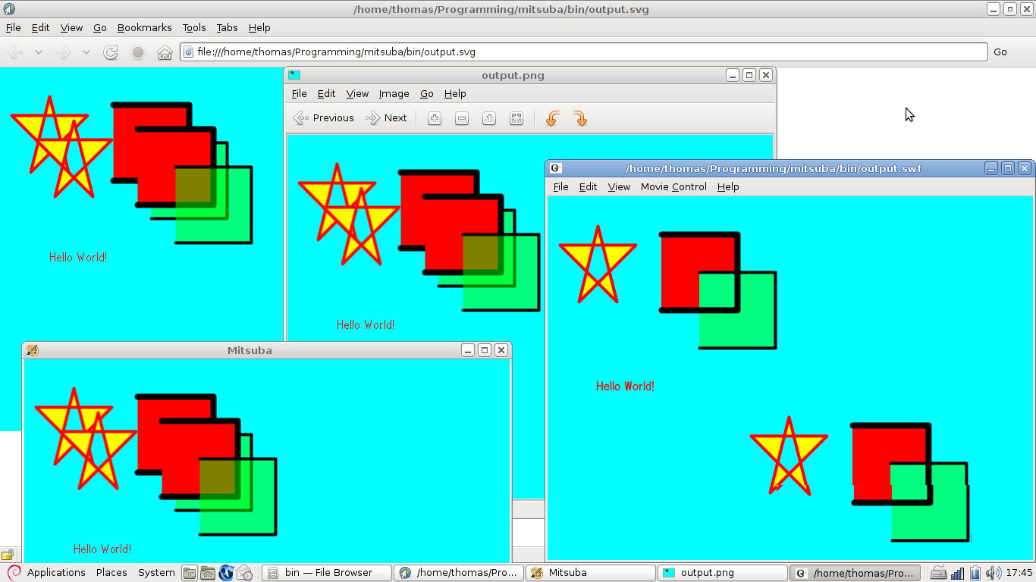Click the browser address bar with output.svg path
The image size is (1036, 582).
click(x=584, y=52)
